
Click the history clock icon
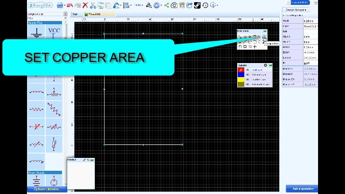pyautogui.click(x=205, y=5)
